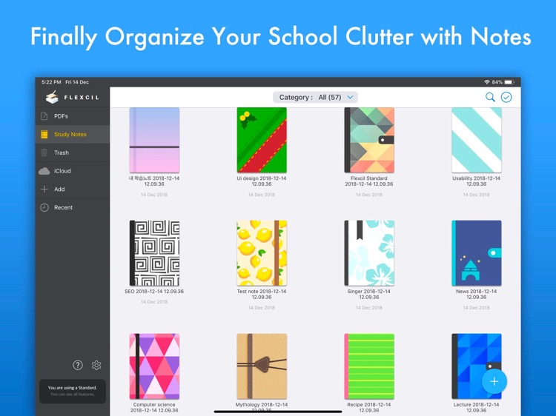Click the '14 Dec 2018' date under SEO

[x=154, y=302]
